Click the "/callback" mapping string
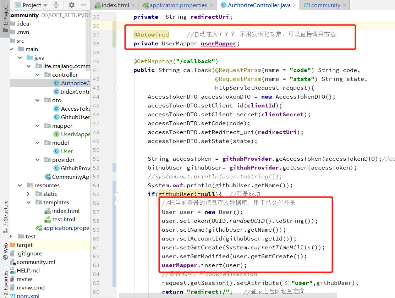This screenshot has height=298, width=395. pos(196,61)
